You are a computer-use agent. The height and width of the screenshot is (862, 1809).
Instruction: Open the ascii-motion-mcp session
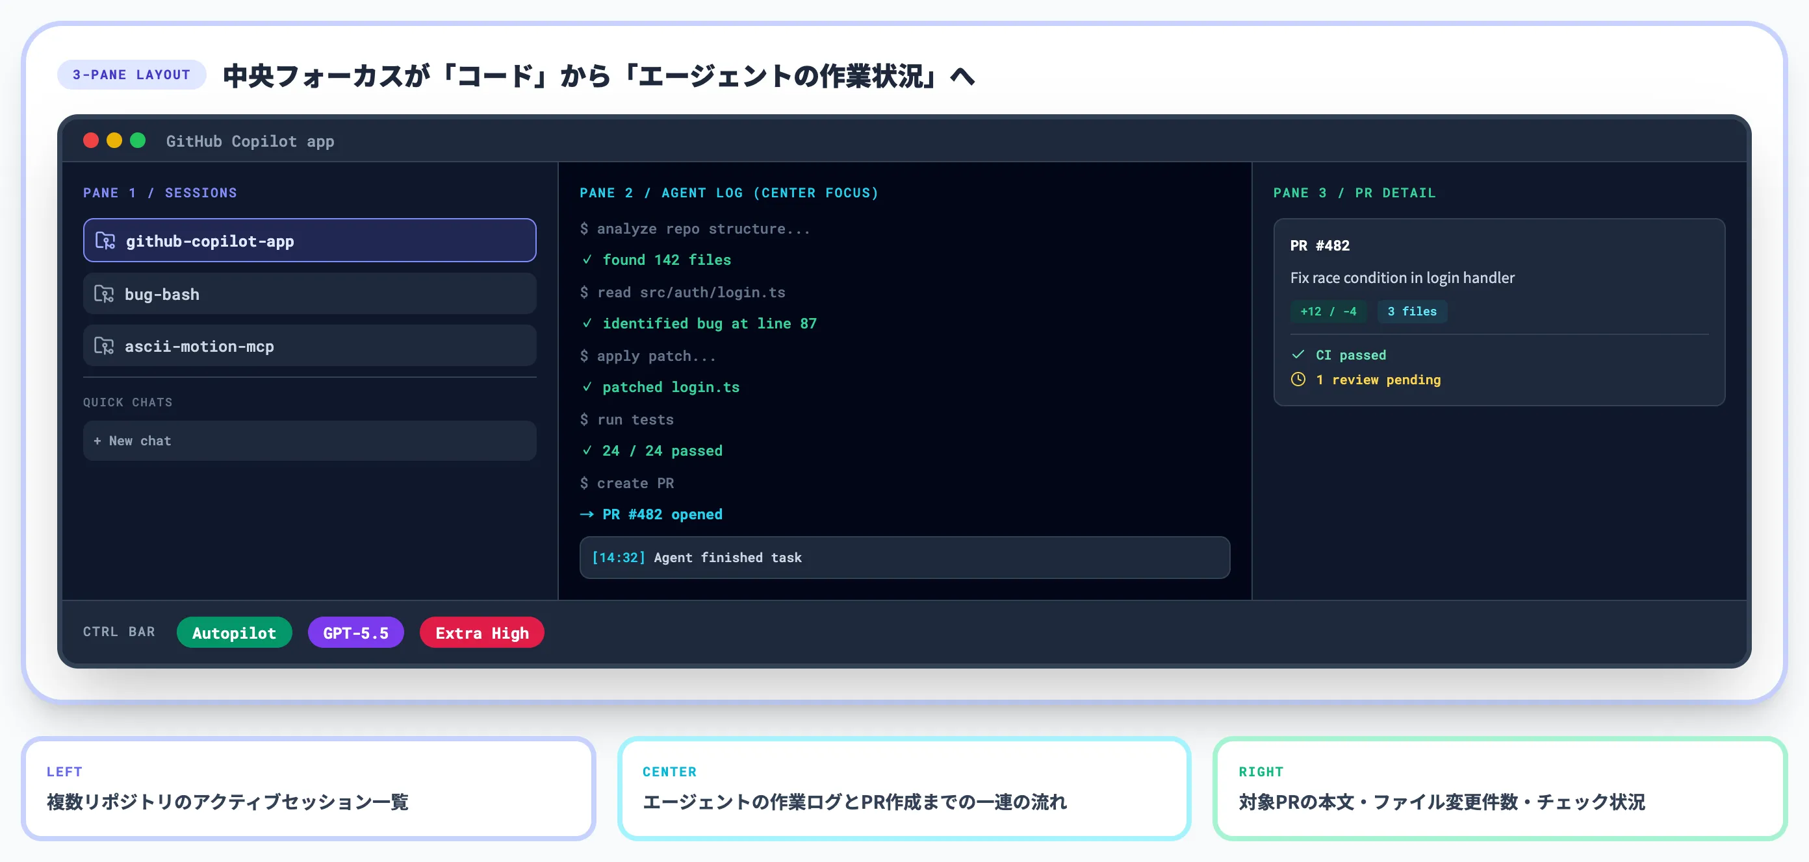click(x=310, y=346)
